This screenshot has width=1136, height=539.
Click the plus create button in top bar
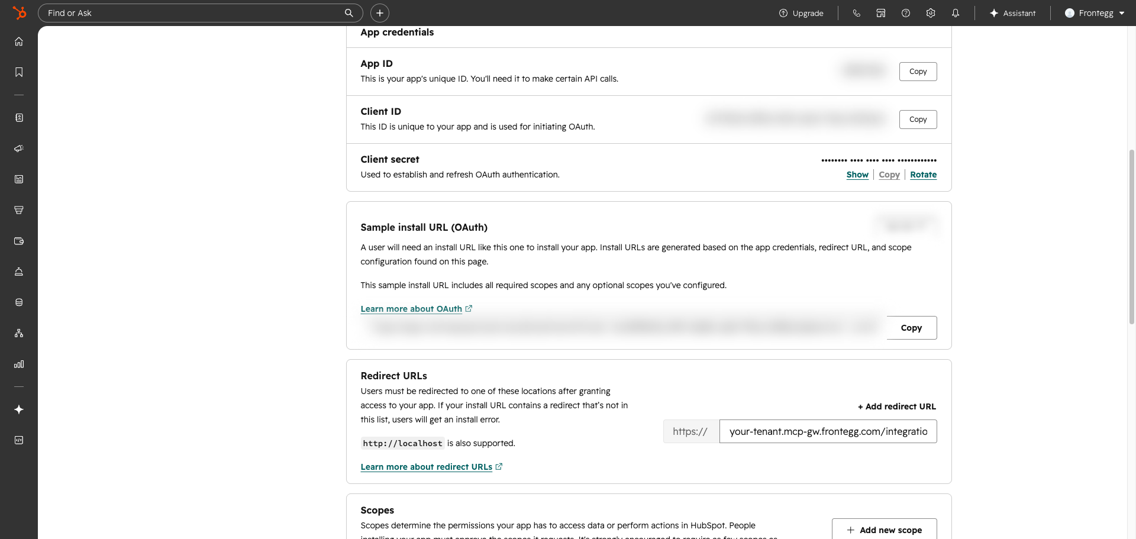380,13
